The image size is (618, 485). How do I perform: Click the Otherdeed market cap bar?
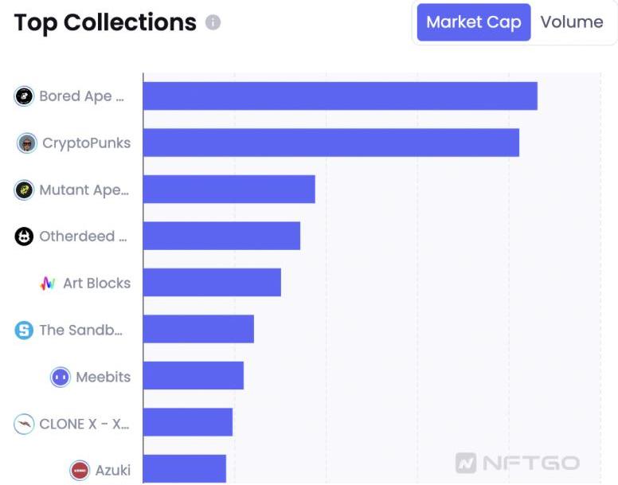[x=222, y=237]
